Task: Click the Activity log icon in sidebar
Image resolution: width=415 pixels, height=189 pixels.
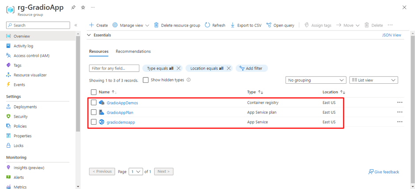Action: coord(8,46)
